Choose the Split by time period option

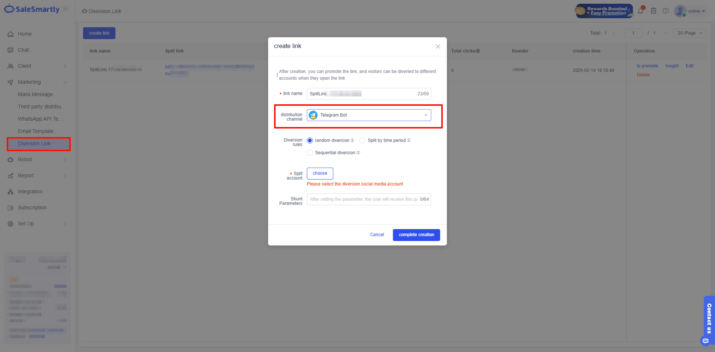tap(362, 140)
